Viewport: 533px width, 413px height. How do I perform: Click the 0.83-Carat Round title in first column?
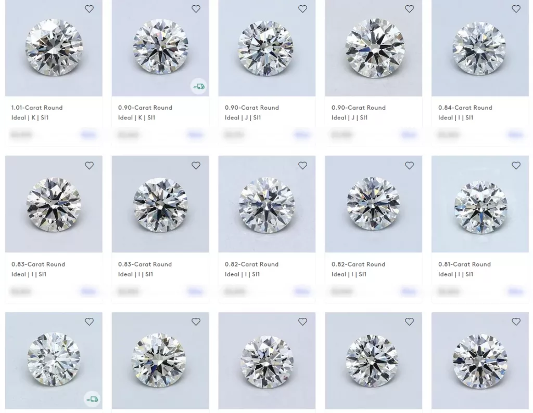click(38, 264)
